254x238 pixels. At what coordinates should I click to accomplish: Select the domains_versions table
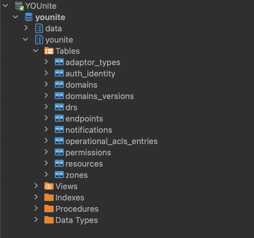coord(99,96)
